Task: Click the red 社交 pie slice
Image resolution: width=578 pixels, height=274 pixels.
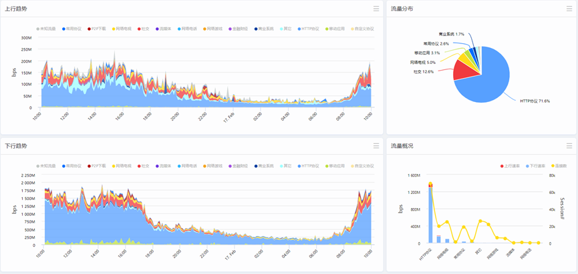Action: 464,69
